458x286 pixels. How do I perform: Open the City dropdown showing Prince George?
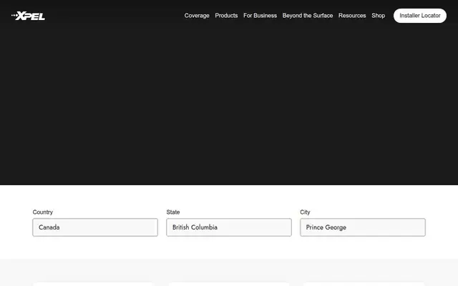coord(363,227)
